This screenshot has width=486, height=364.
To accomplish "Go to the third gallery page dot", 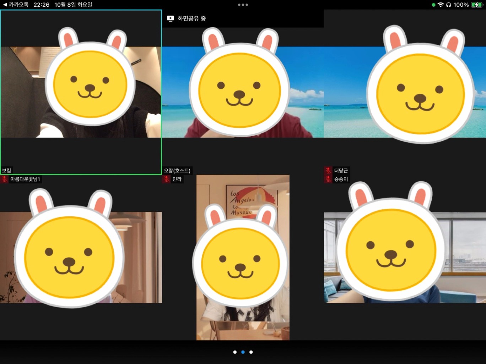I will click(x=251, y=352).
